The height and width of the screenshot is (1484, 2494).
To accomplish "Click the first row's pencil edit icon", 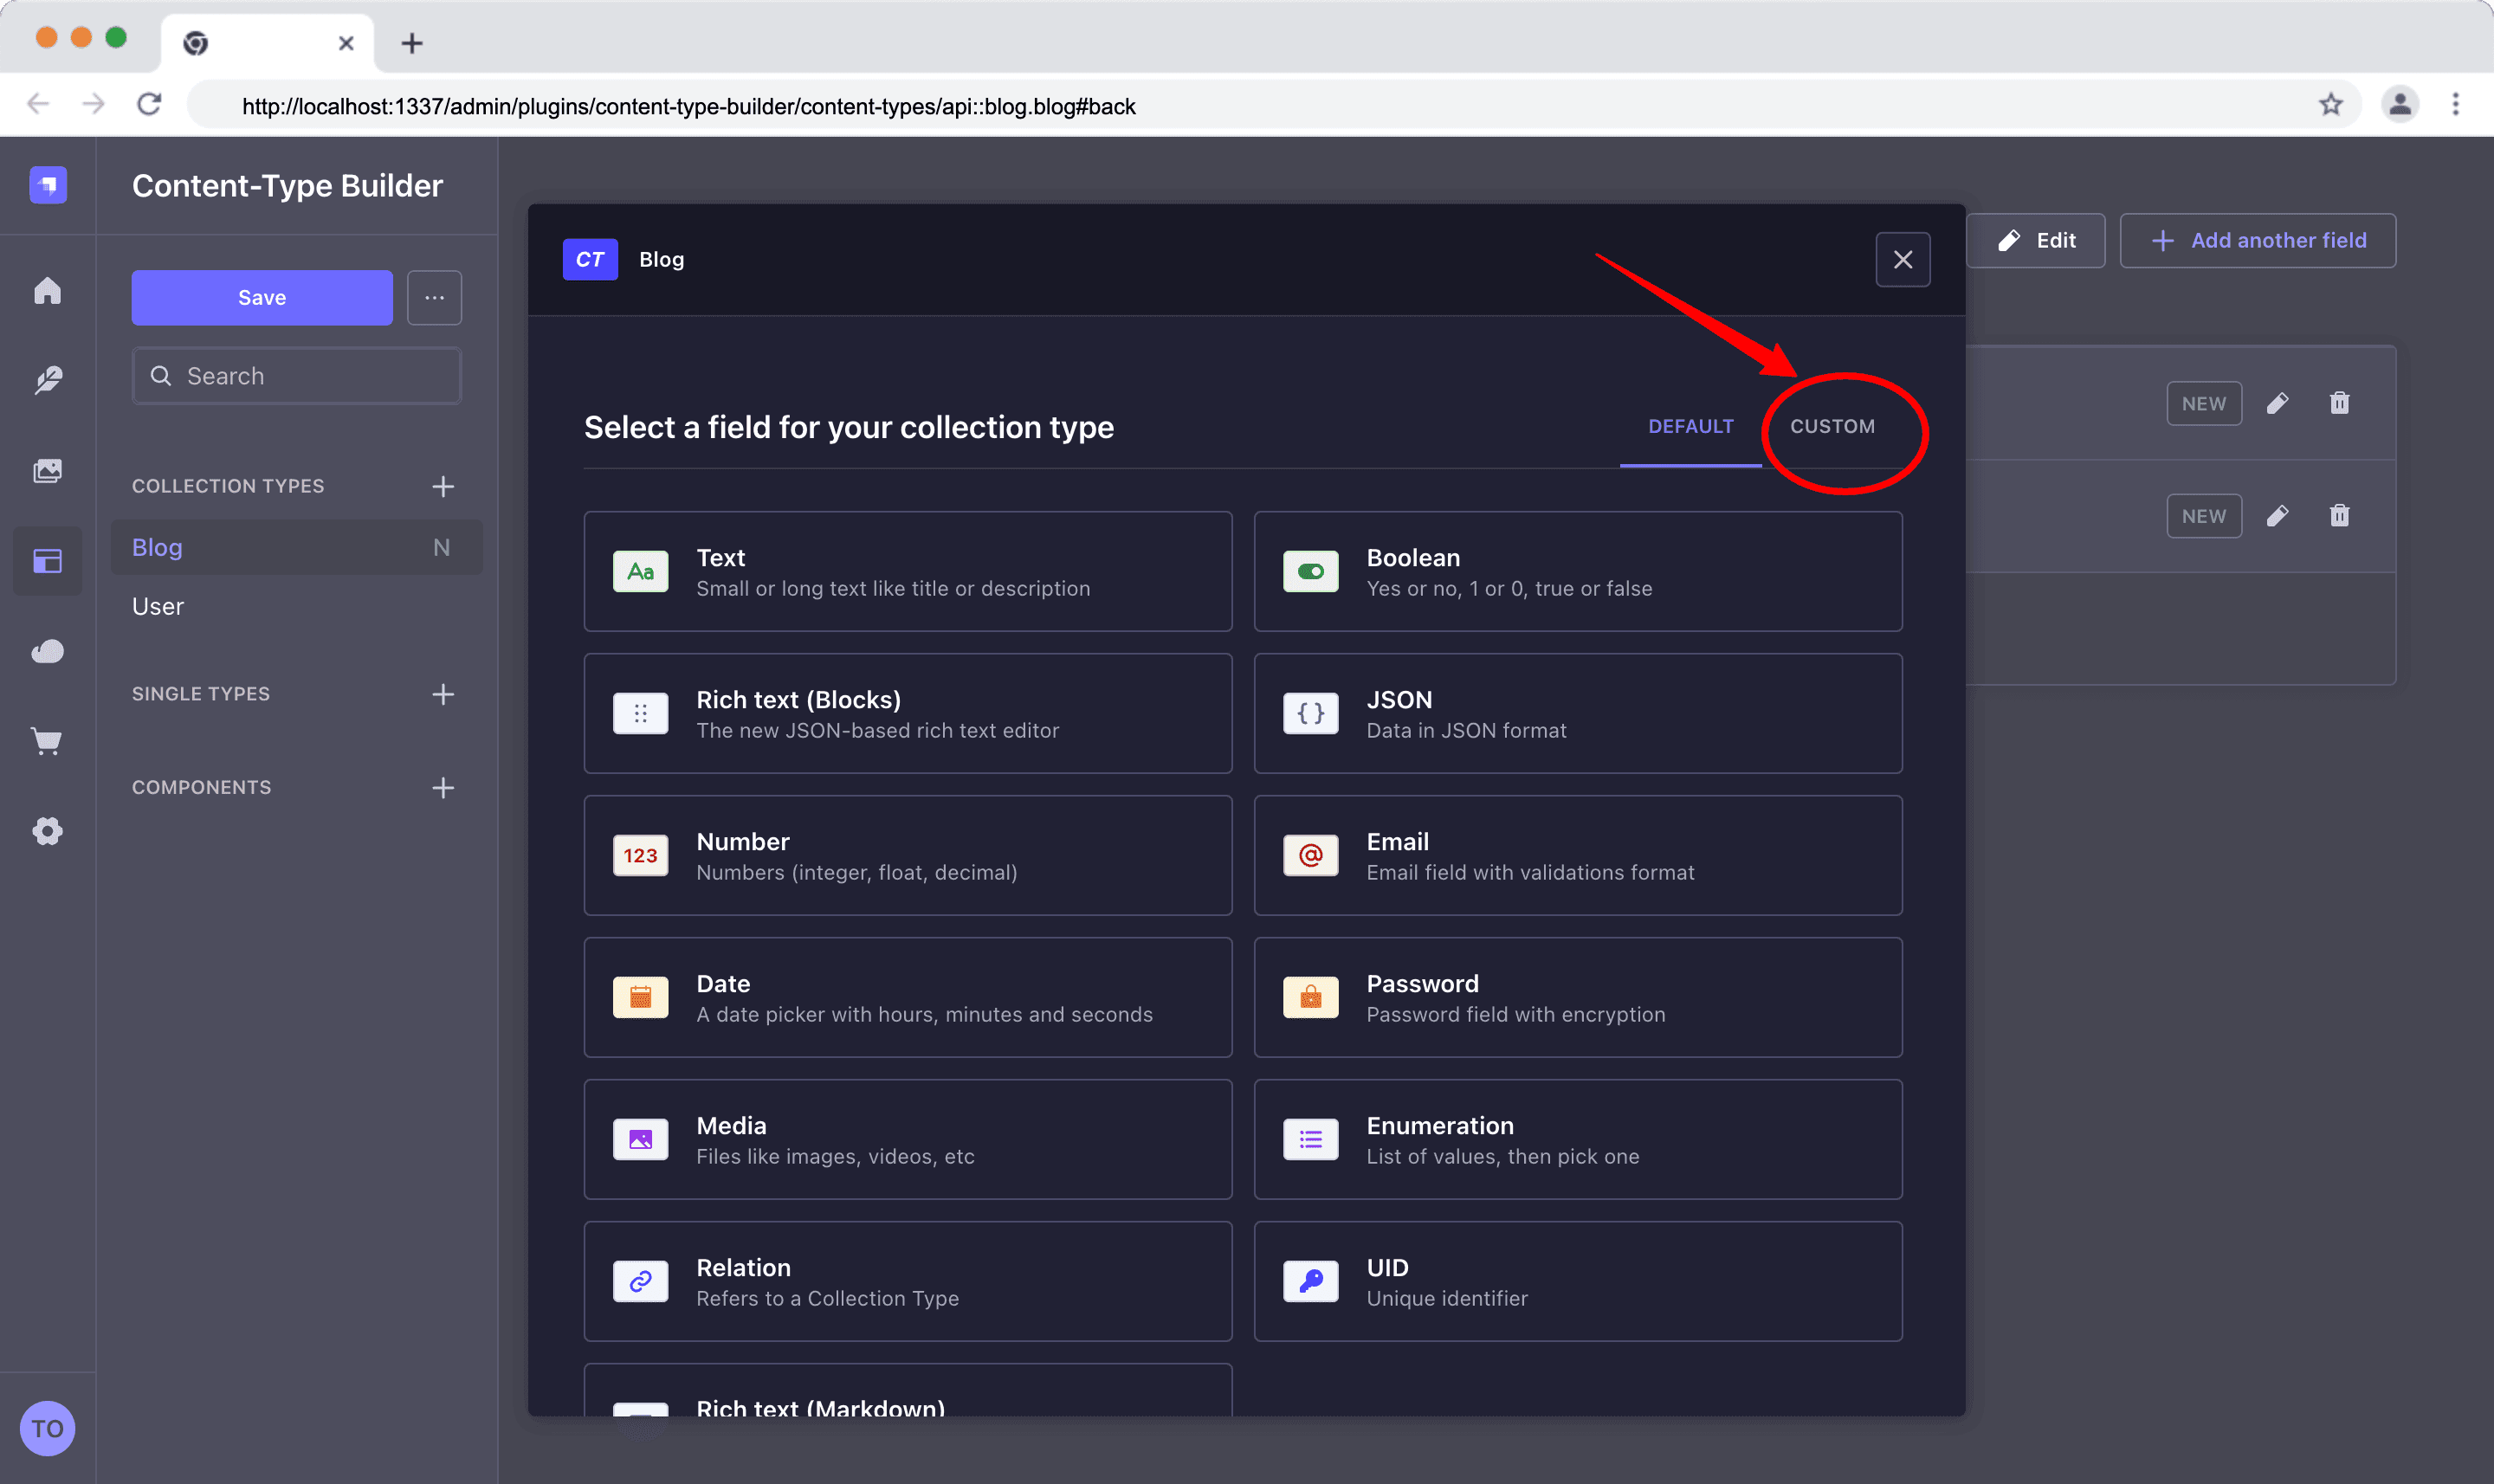I will click(x=2277, y=403).
